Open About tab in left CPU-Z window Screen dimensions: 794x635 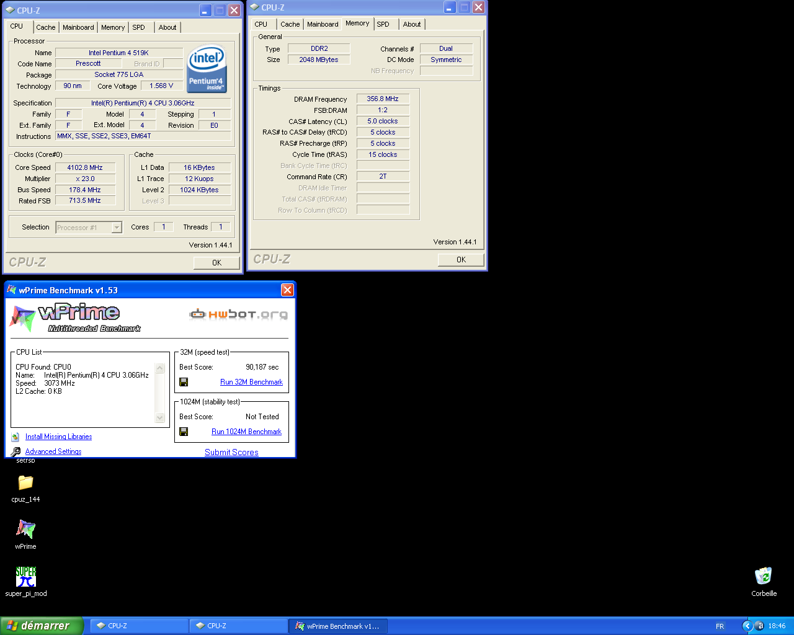click(x=167, y=27)
